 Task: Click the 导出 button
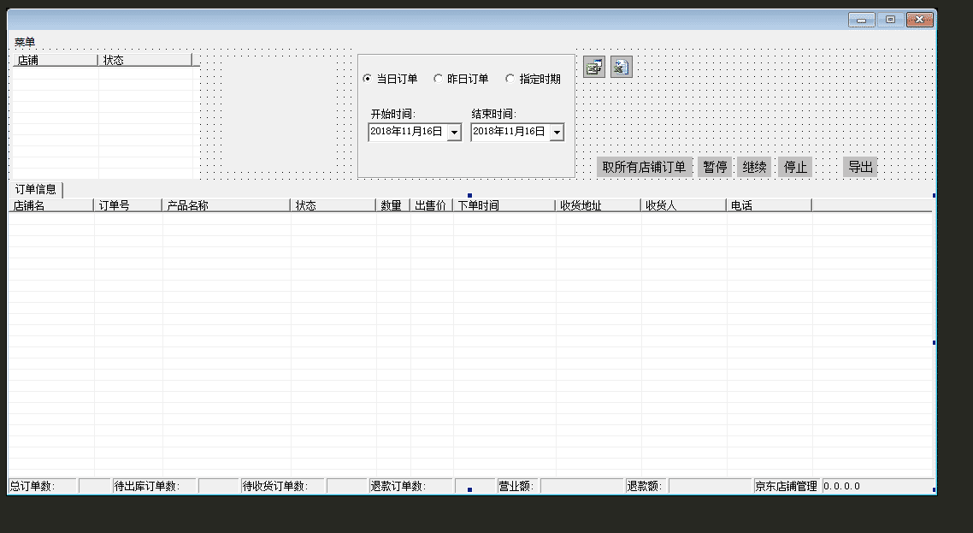860,166
